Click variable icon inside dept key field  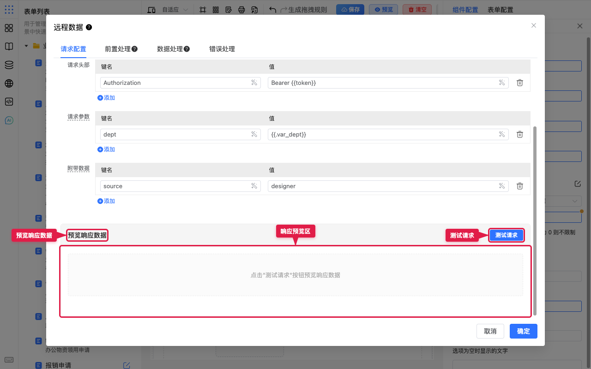point(254,134)
